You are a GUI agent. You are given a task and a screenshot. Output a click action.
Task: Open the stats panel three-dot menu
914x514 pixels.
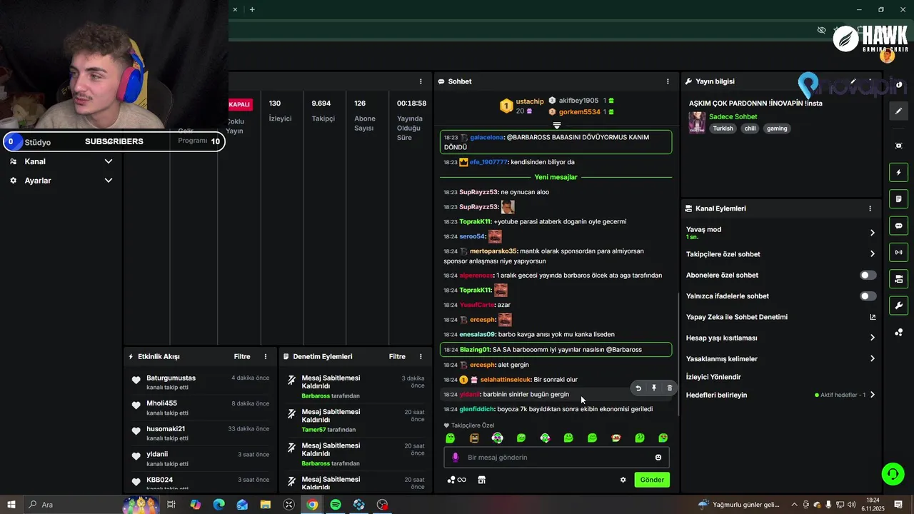(421, 81)
